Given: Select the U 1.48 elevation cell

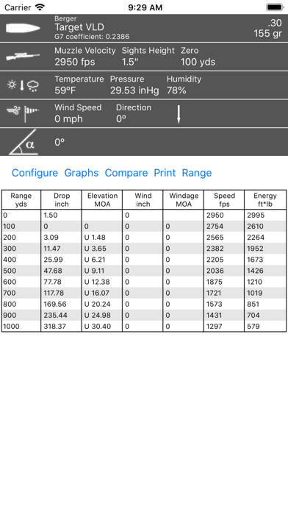Looking at the screenshot, I should [x=102, y=238].
